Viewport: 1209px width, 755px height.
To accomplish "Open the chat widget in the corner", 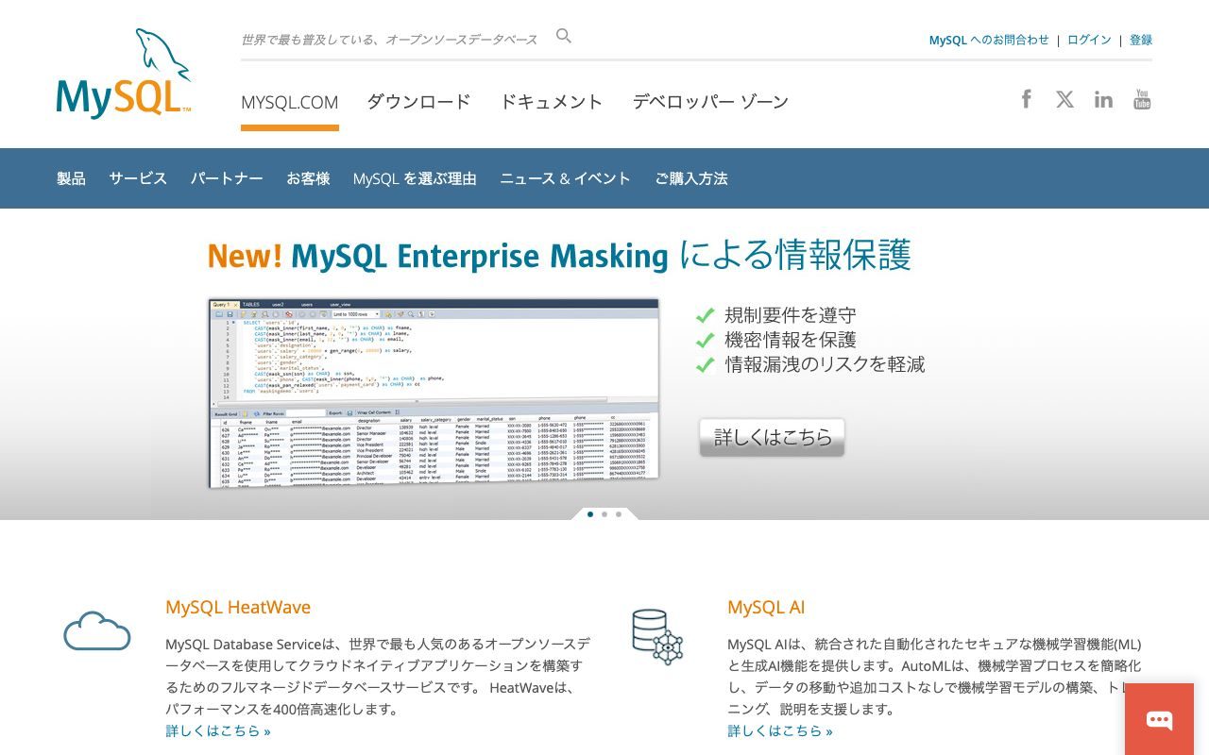I will tap(1159, 718).
